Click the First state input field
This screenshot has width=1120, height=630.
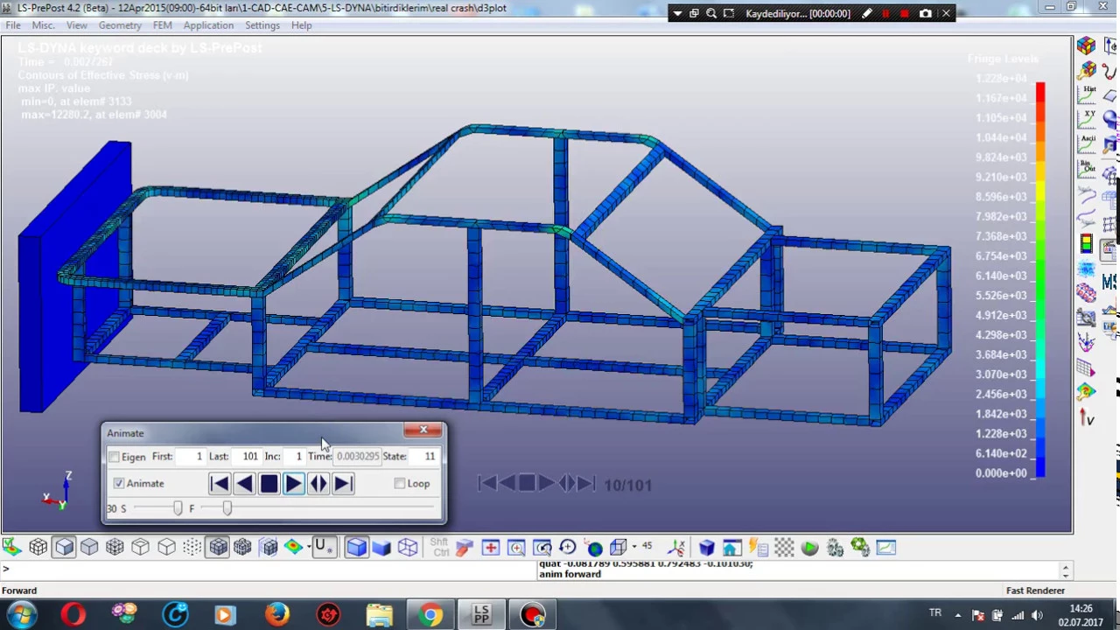click(192, 456)
